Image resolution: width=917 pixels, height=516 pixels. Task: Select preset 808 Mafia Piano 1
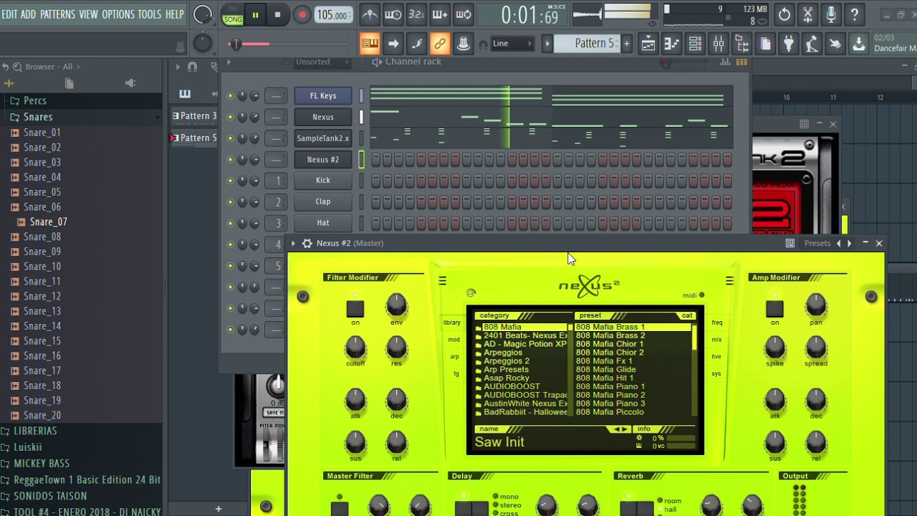tap(610, 387)
